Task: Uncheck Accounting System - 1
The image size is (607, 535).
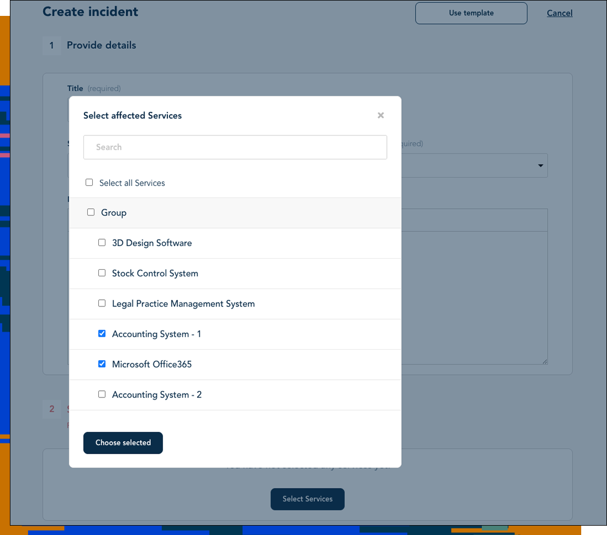Action: pos(102,333)
